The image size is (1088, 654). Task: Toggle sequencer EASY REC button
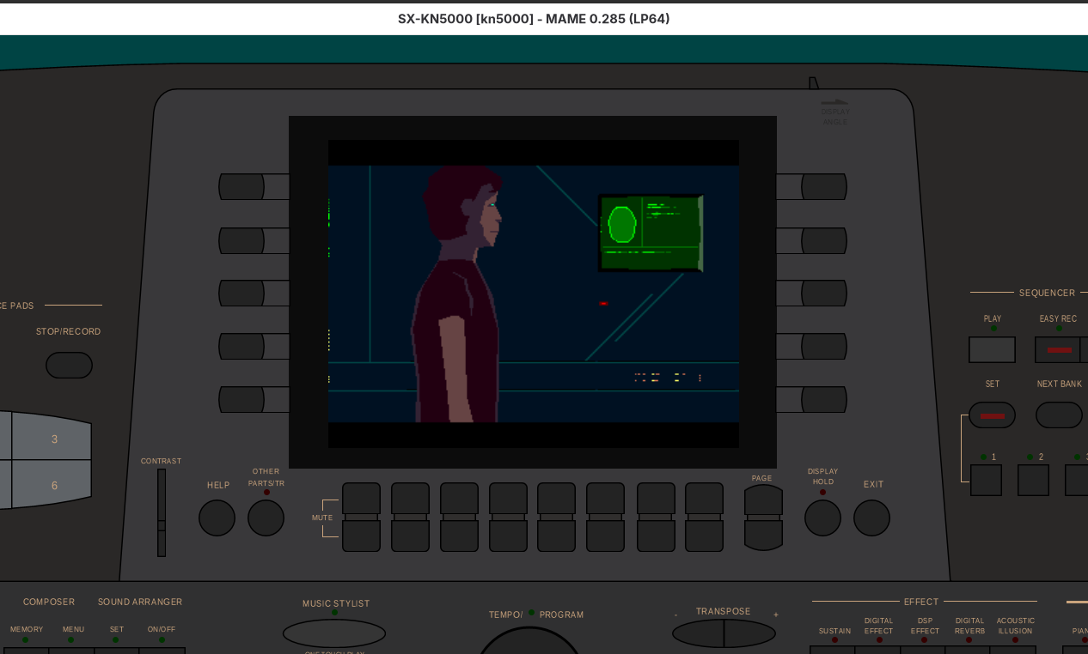click(x=1059, y=350)
